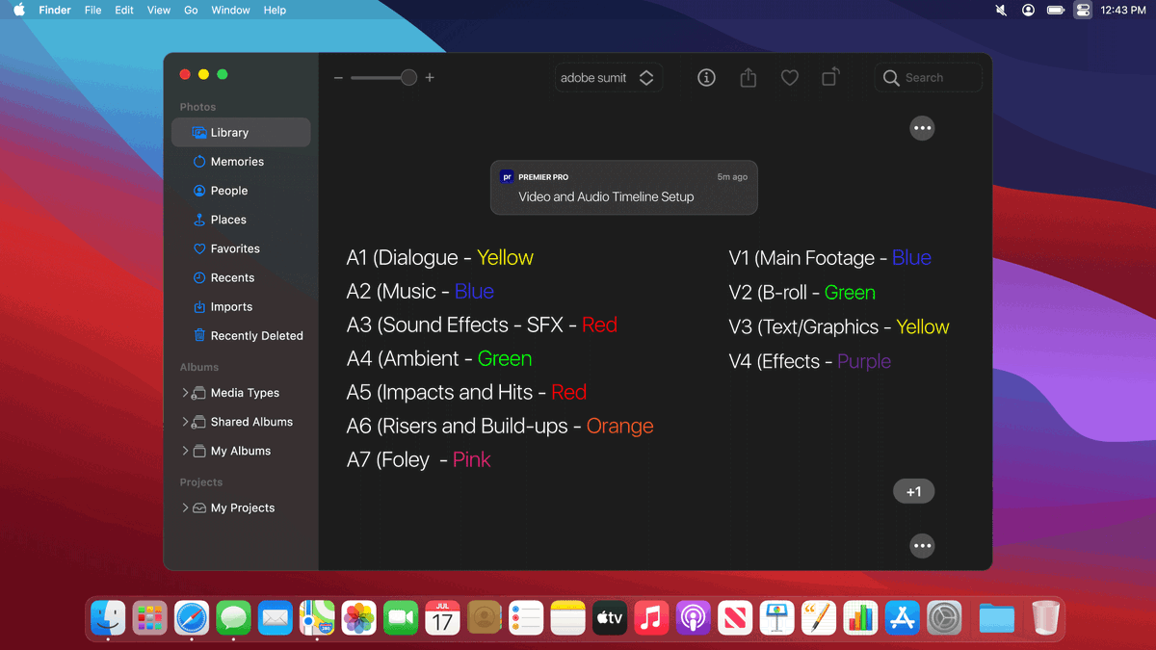Click the 'V4 (Effects - Purple' line
The height and width of the screenshot is (650, 1156).
tap(809, 361)
